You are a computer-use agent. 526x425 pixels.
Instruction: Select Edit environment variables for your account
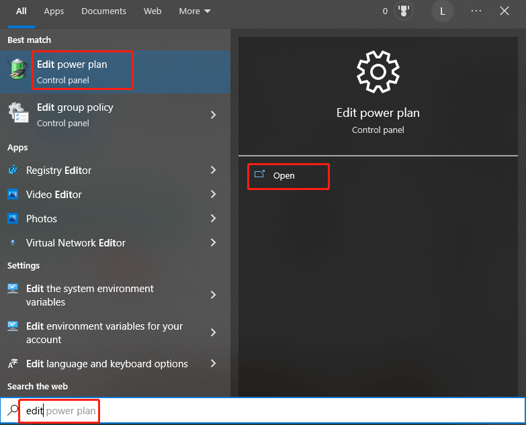[115, 332]
